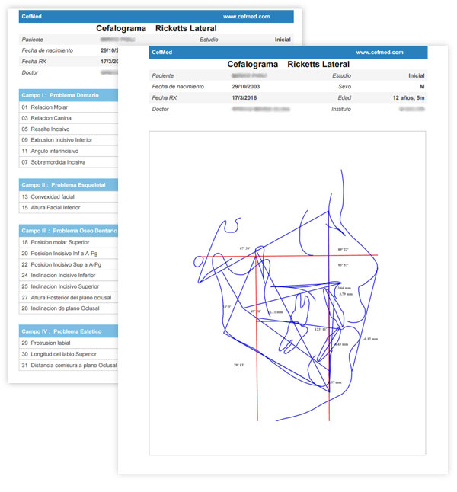Select back page title Cefalograma Ricketts Lateral
The height and width of the screenshot is (492, 457).
156,28
